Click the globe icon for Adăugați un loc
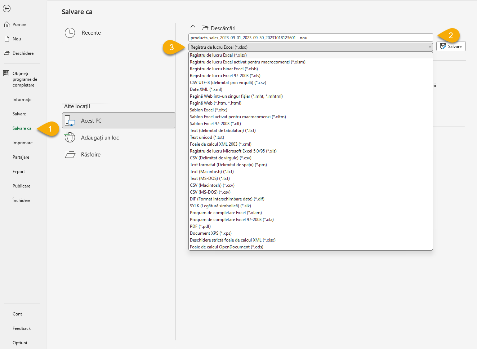477x349 pixels. 70,137
